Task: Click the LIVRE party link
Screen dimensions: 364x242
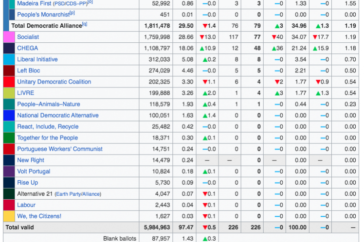Action: coord(26,93)
